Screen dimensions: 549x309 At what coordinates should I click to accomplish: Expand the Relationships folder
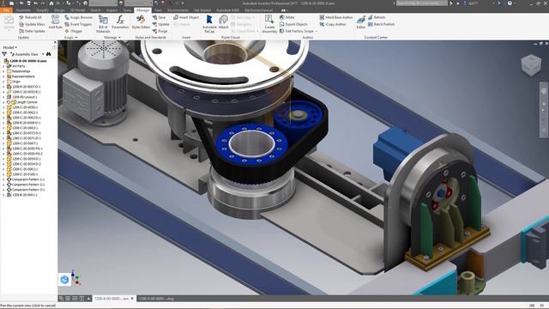click(3, 71)
